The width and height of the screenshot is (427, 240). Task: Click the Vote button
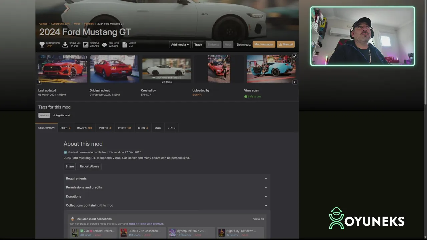point(228,44)
